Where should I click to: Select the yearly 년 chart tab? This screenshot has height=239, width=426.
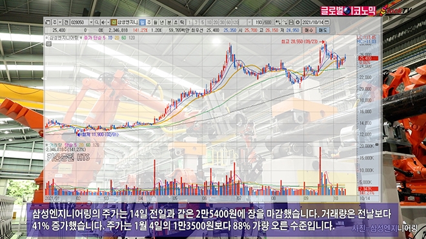(162, 23)
